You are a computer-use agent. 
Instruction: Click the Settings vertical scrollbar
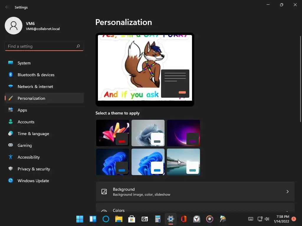pyautogui.click(x=301, y=79)
